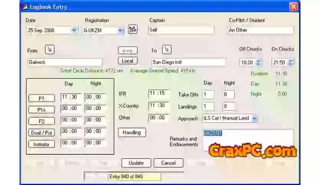Screen dimensions: 320x185
Task: Click the Other time field
Action: 158,118
